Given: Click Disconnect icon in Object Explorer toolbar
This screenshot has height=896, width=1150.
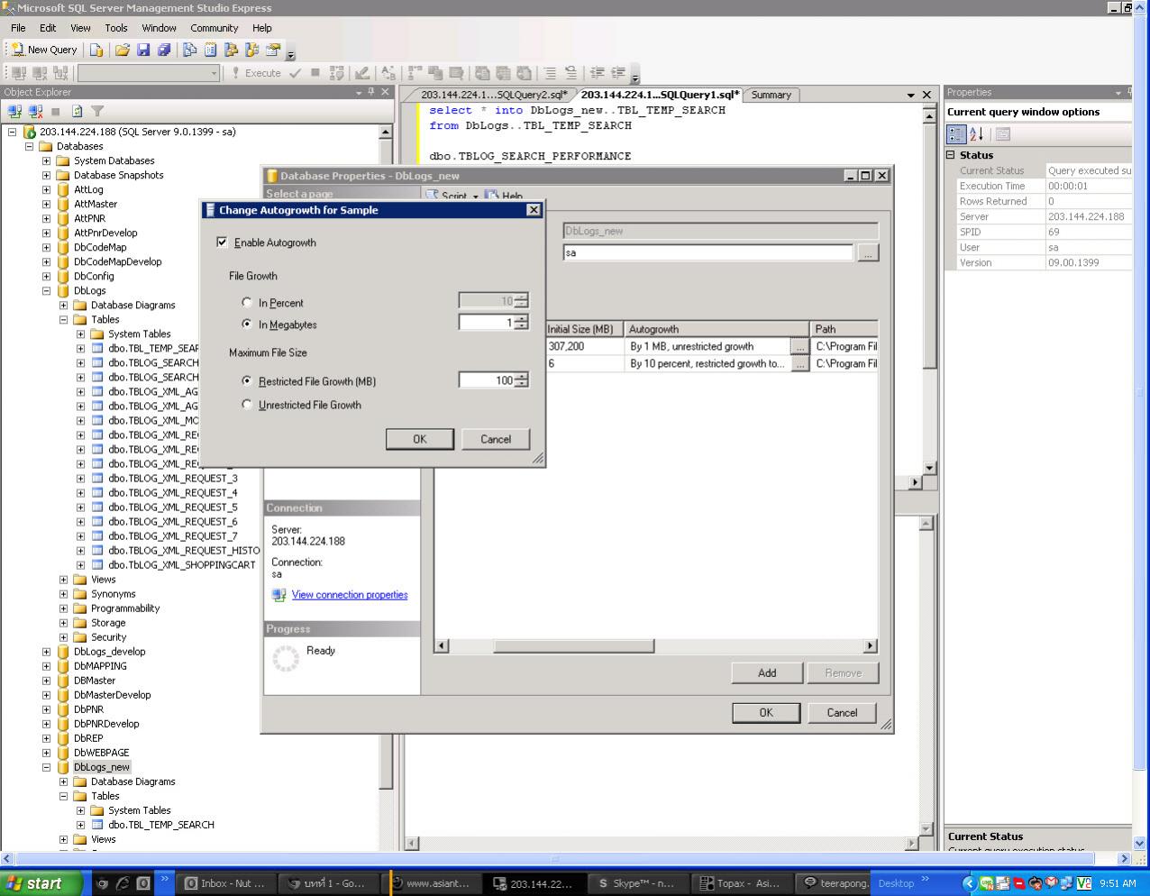Looking at the screenshot, I should click(35, 111).
